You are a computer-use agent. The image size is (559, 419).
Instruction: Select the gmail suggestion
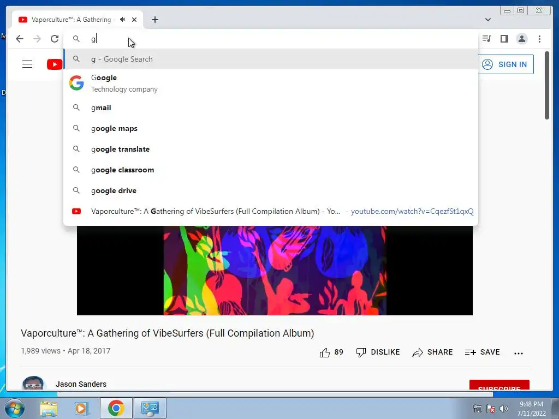[x=271, y=107]
